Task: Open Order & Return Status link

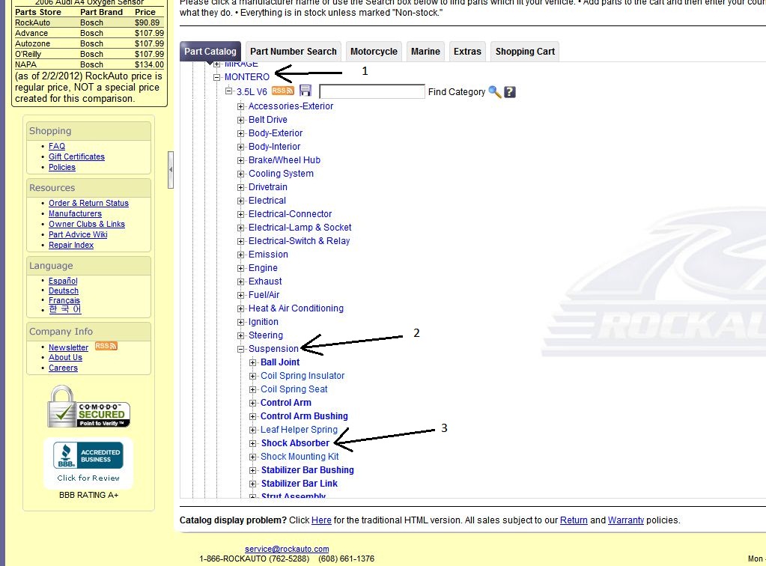Action: (88, 203)
